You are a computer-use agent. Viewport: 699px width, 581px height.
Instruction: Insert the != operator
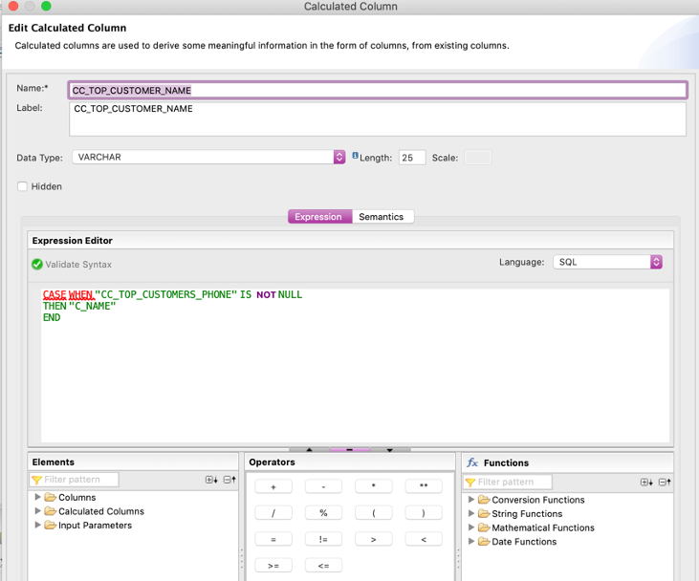coord(323,540)
